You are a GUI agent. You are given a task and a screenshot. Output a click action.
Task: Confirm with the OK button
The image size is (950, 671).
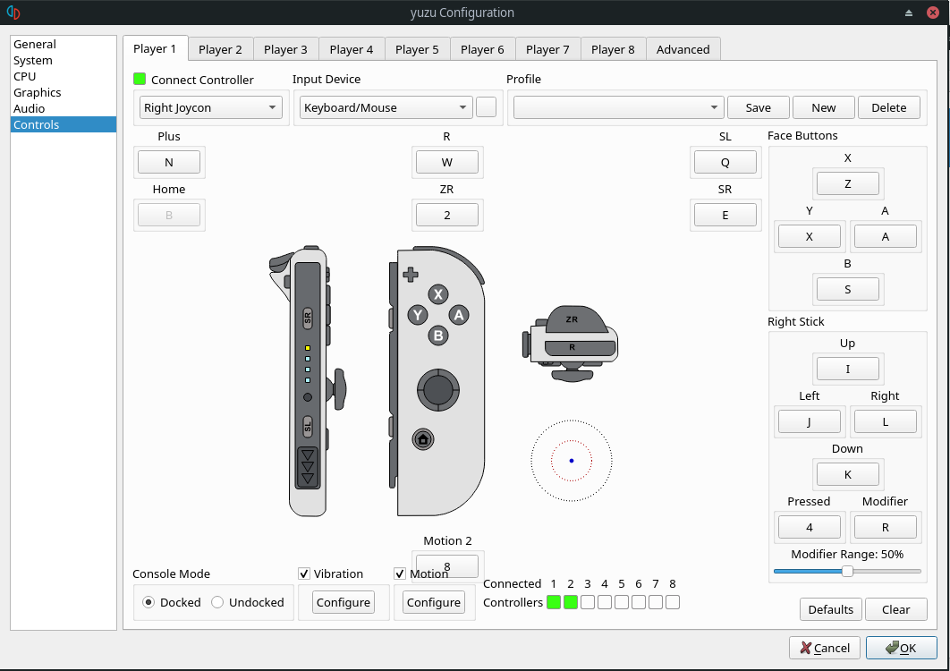tap(902, 648)
